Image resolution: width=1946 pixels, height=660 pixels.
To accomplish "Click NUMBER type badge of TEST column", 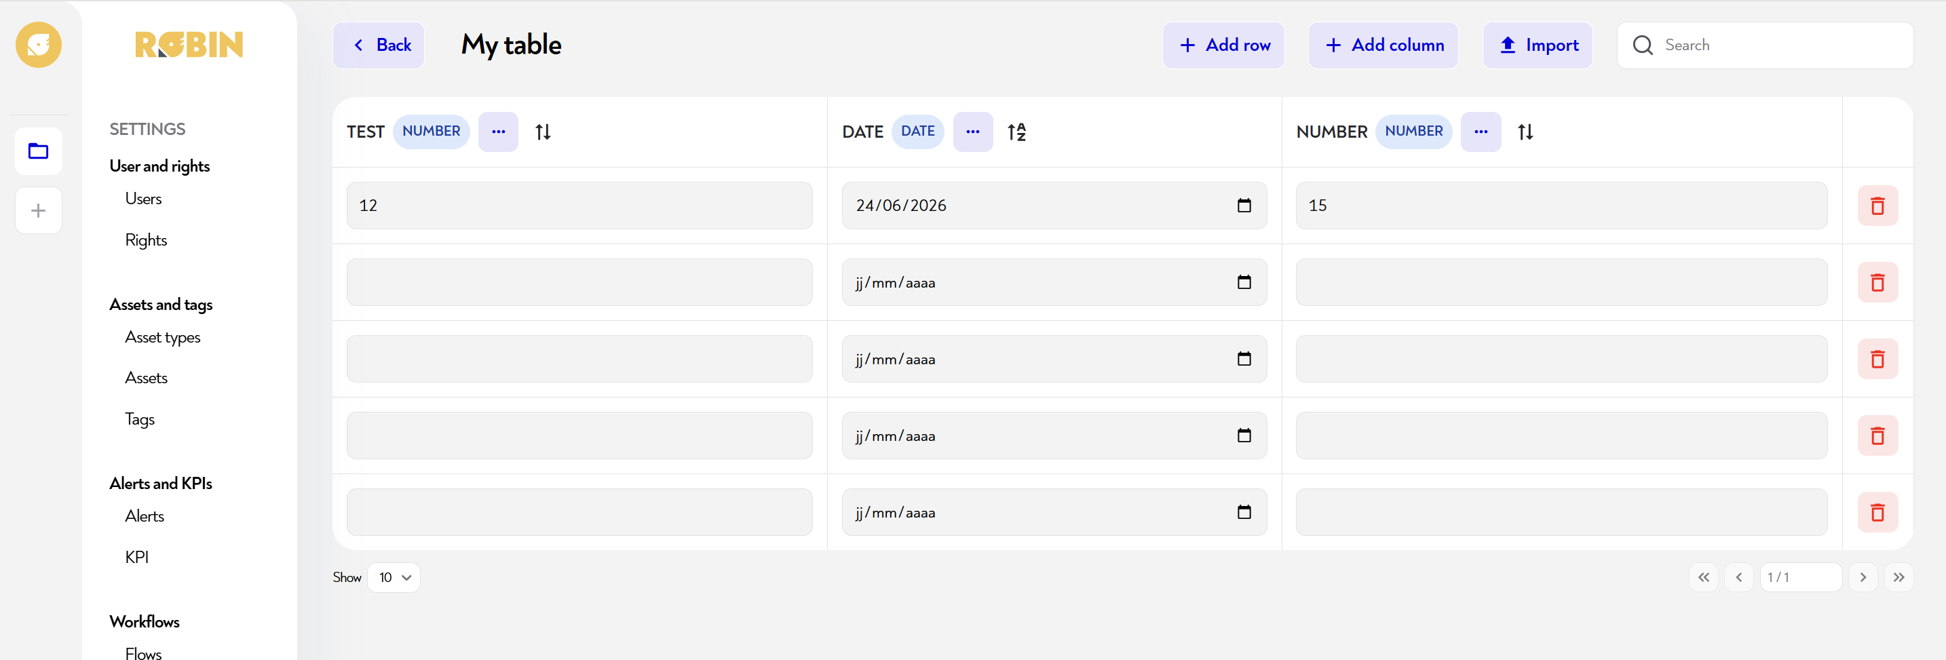I will coord(432,132).
